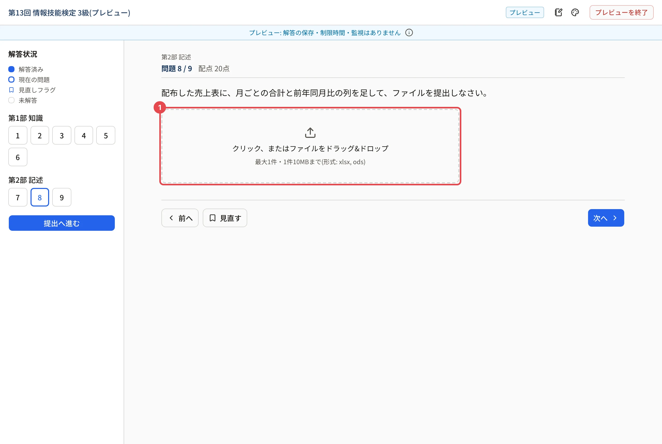Click the 未解答 legend label

point(28,100)
